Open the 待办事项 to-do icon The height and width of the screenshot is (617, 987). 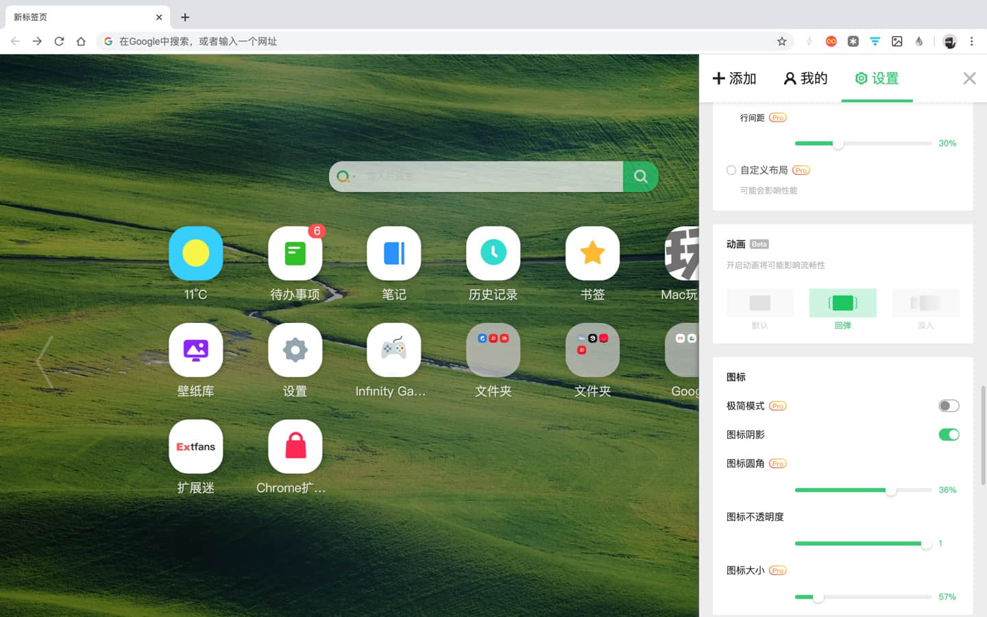(295, 253)
